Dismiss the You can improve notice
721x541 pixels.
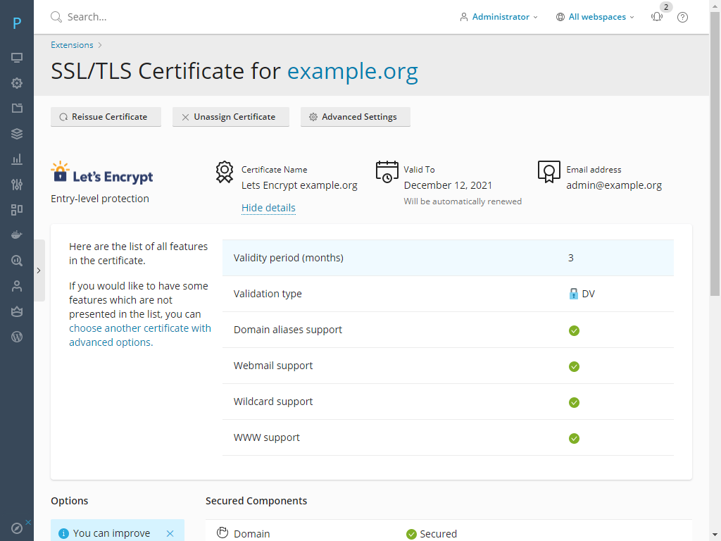click(169, 533)
